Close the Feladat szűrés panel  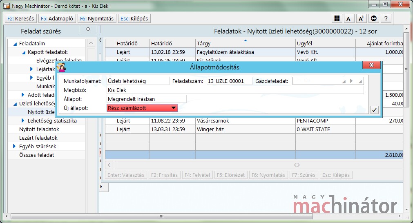(x=88, y=29)
